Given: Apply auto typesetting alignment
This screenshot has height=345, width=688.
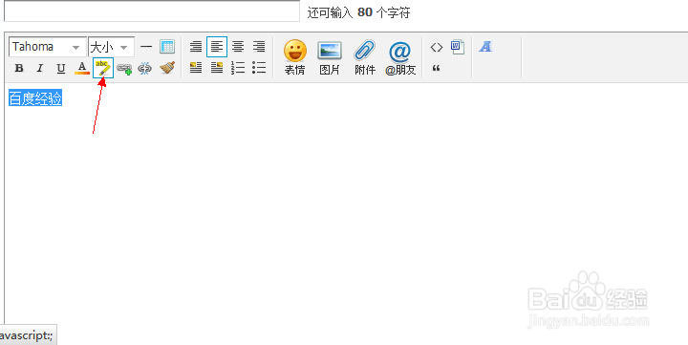Looking at the screenshot, I should [x=196, y=47].
